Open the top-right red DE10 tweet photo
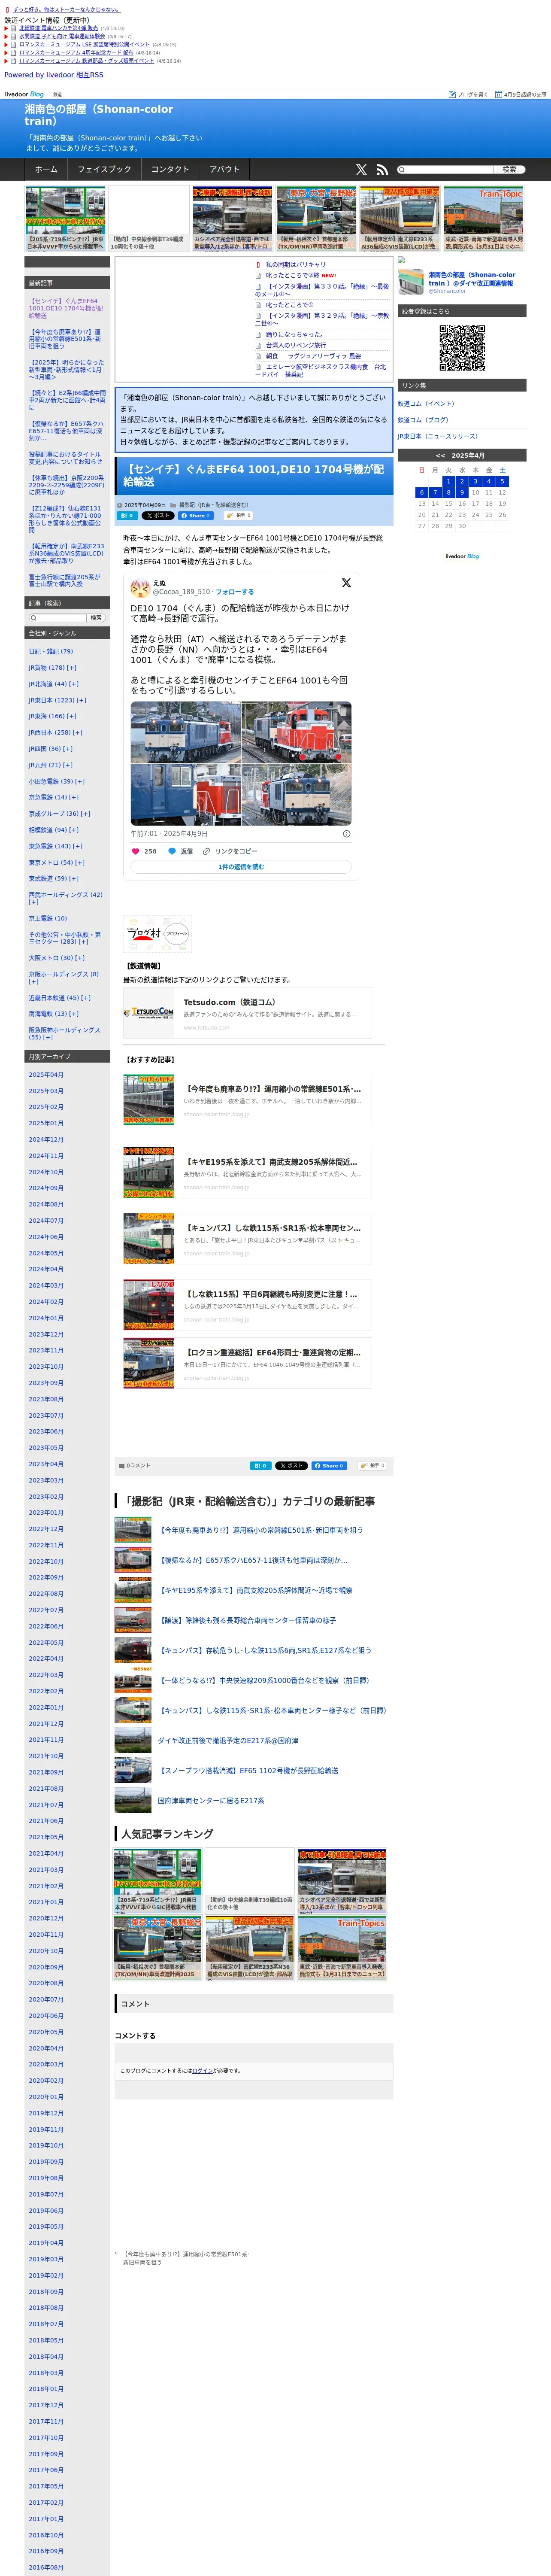This screenshot has height=2576, width=551. (297, 731)
